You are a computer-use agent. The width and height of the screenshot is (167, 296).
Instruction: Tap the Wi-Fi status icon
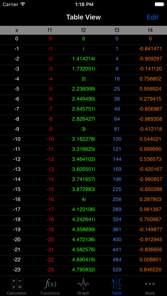click(23, 4)
